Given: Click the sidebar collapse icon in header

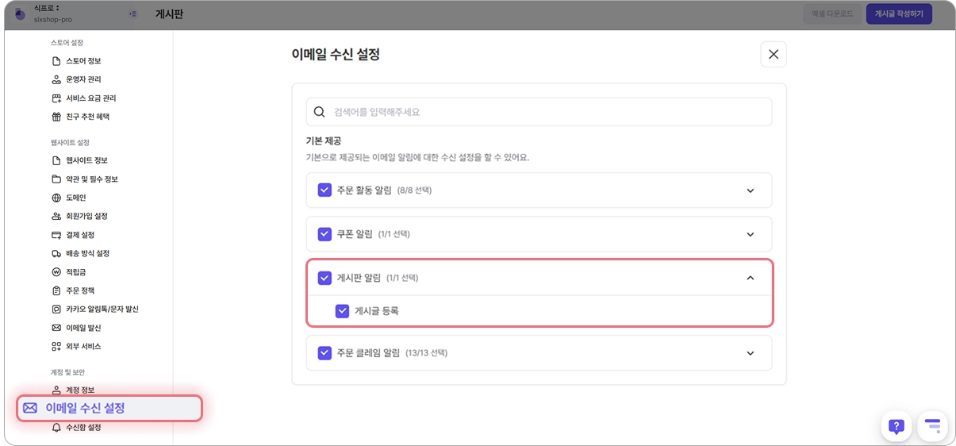Looking at the screenshot, I should coord(132,13).
